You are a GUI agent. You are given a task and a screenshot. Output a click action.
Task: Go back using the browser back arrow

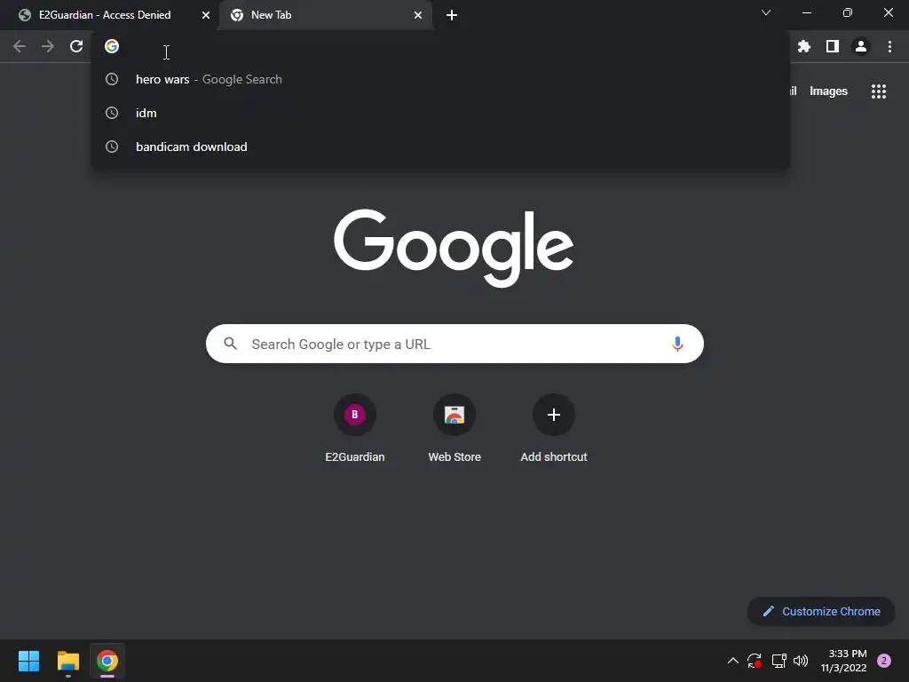click(20, 46)
